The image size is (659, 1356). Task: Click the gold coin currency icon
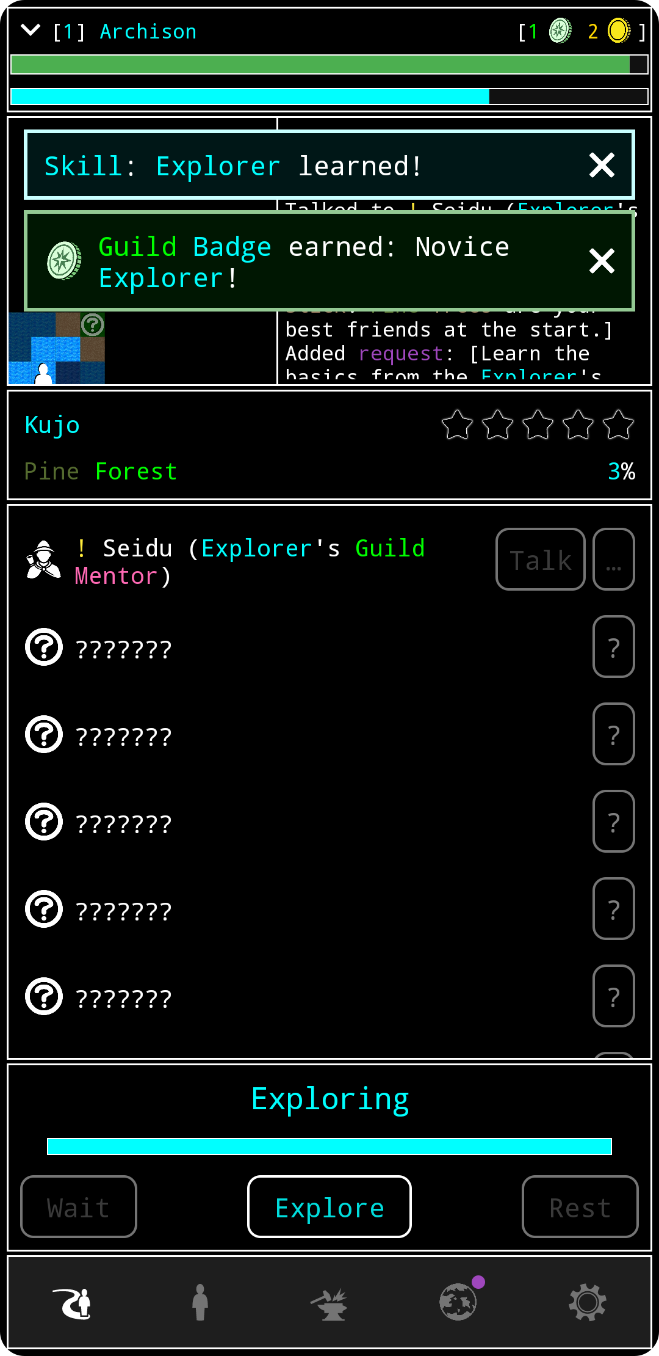(619, 31)
